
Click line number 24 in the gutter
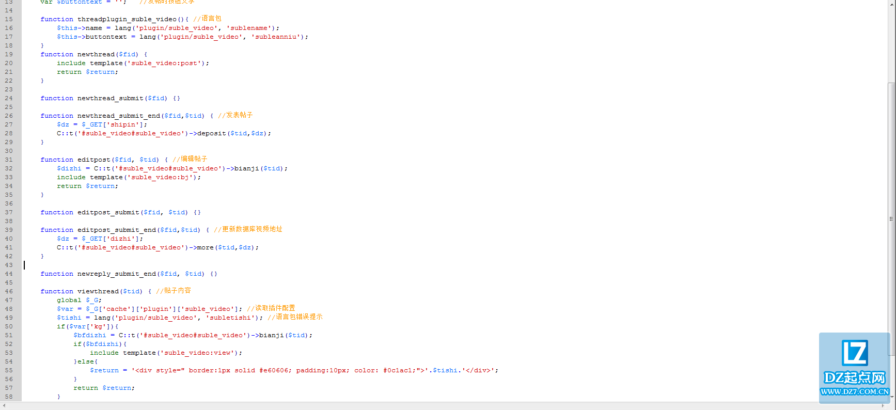[x=9, y=98]
